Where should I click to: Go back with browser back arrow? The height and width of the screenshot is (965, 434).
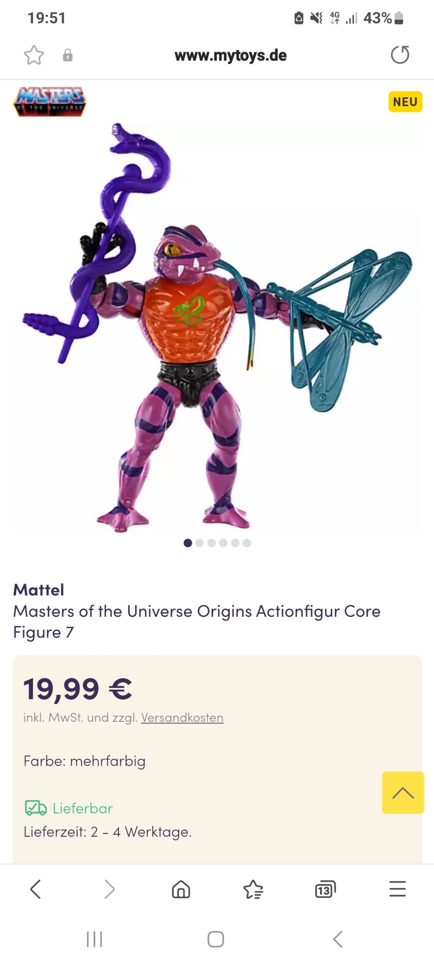[x=36, y=889]
